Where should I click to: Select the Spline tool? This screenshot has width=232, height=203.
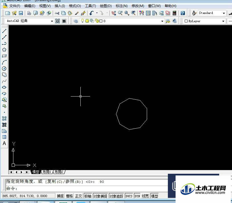pyautogui.click(x=4, y=81)
